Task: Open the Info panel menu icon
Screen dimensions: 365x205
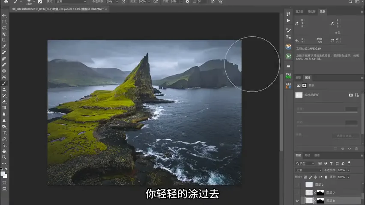Action: [x=362, y=12]
